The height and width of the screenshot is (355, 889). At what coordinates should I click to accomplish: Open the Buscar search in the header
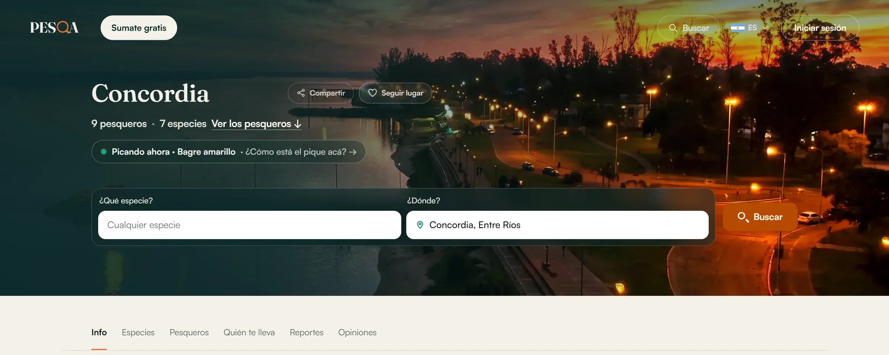[x=689, y=28]
